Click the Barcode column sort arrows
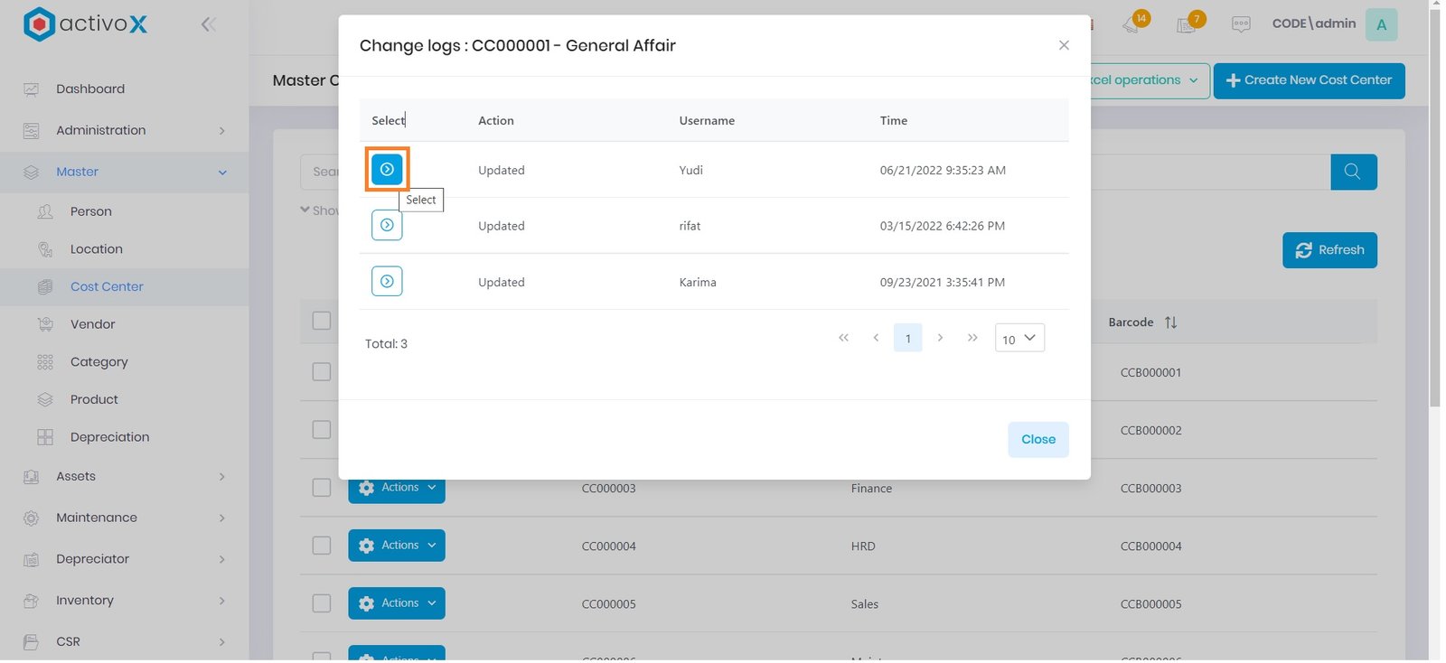The width and height of the screenshot is (1446, 663). (1171, 322)
